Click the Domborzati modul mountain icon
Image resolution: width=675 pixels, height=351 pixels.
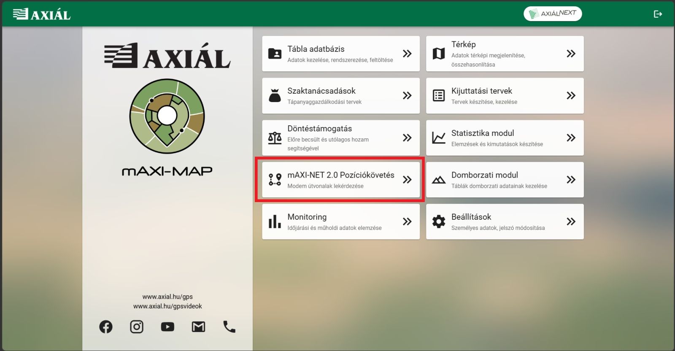[x=439, y=180]
